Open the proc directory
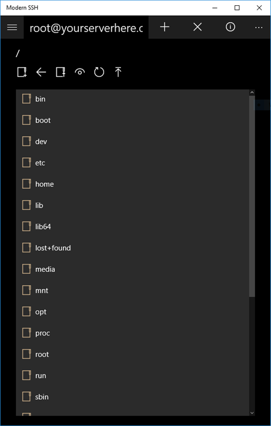The width and height of the screenshot is (271, 426). (133, 333)
